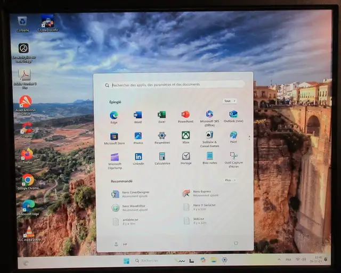Click the FRA language indicator
Viewport: 341px width, 273px height.
[288, 260]
